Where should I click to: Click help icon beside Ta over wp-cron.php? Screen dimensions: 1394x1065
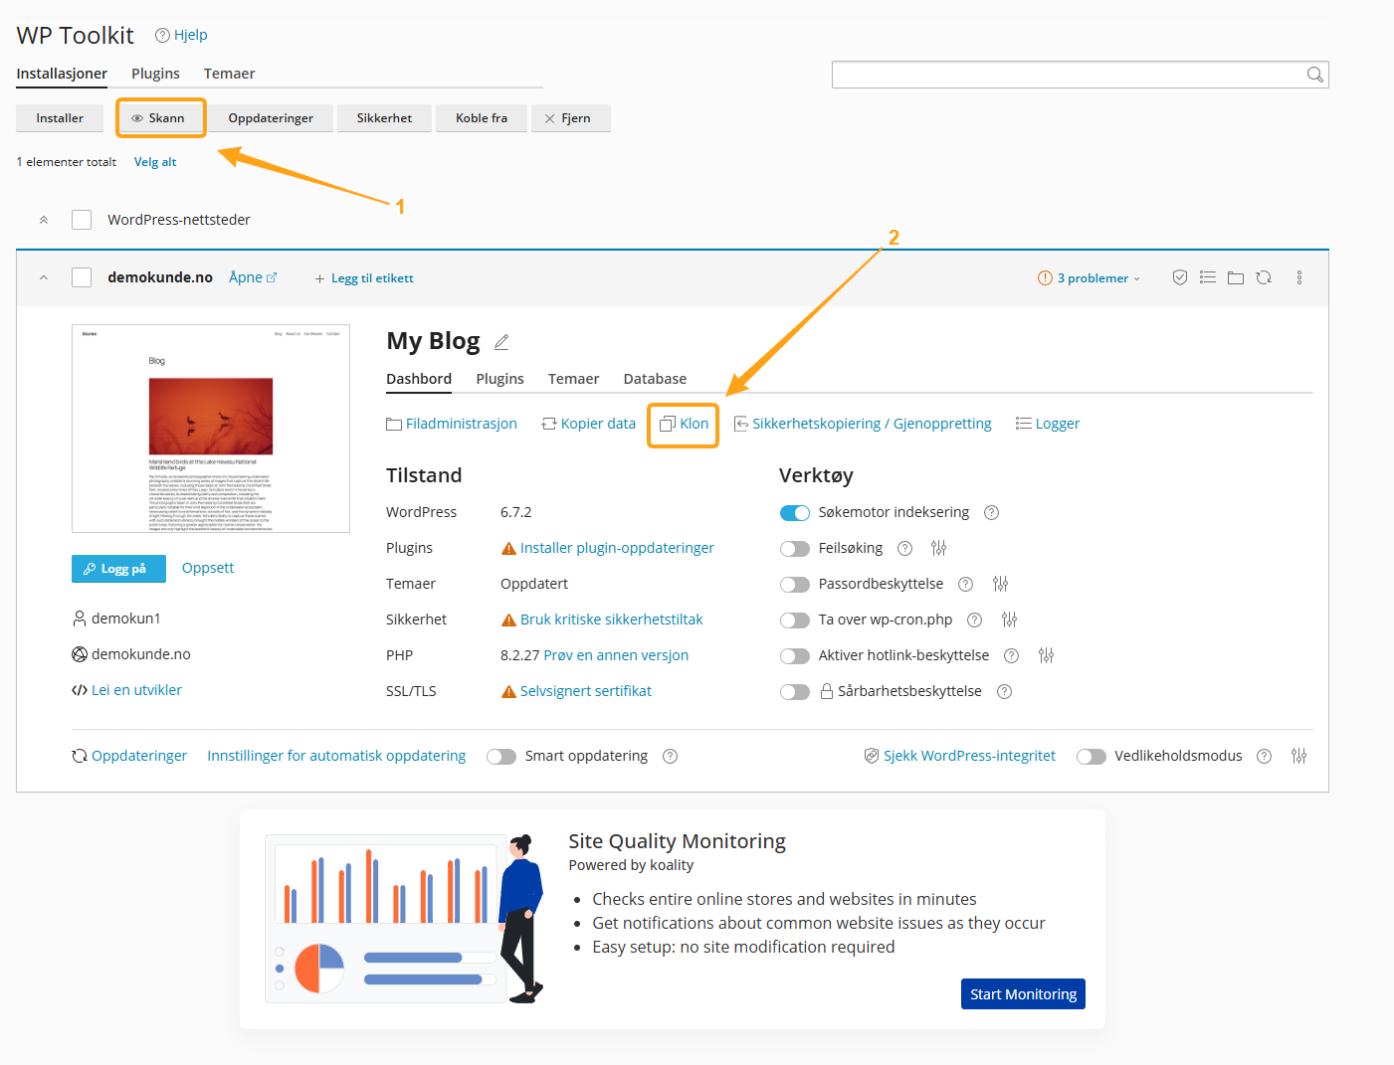coord(975,620)
